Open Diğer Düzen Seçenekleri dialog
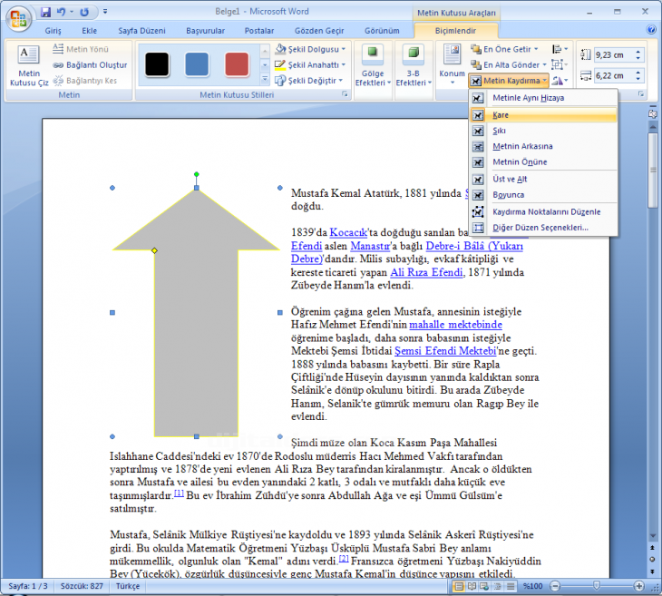This screenshot has width=662, height=596. click(x=543, y=228)
